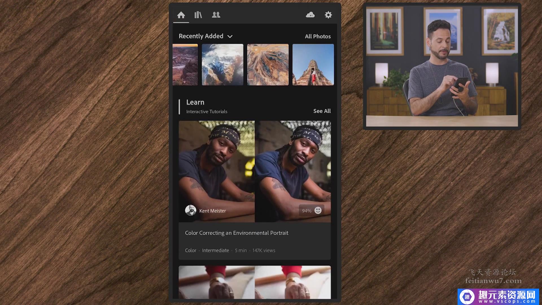Click the Learn section heading
Screen dimensions: 542x305
click(195, 102)
